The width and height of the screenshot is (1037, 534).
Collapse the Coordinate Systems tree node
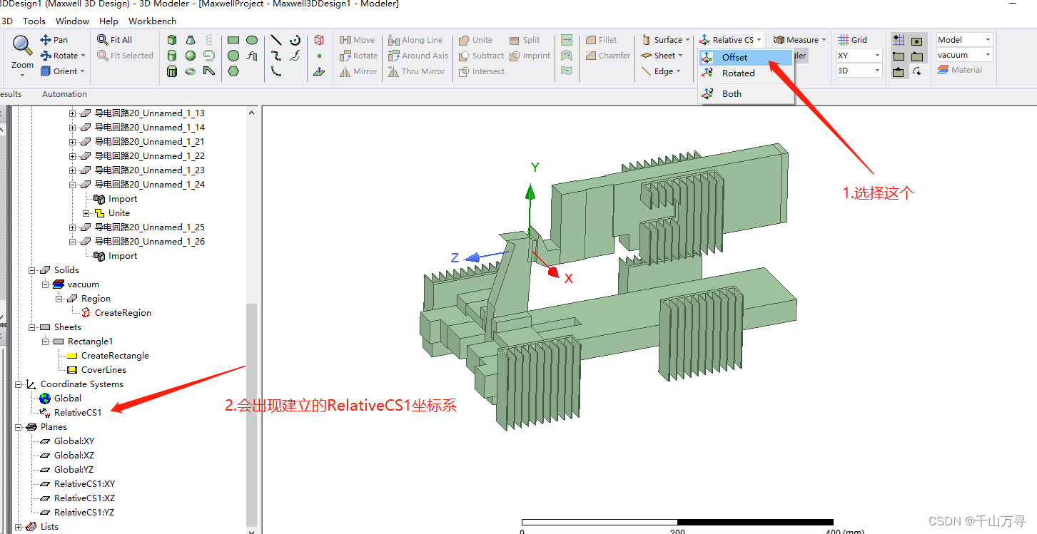click(18, 384)
